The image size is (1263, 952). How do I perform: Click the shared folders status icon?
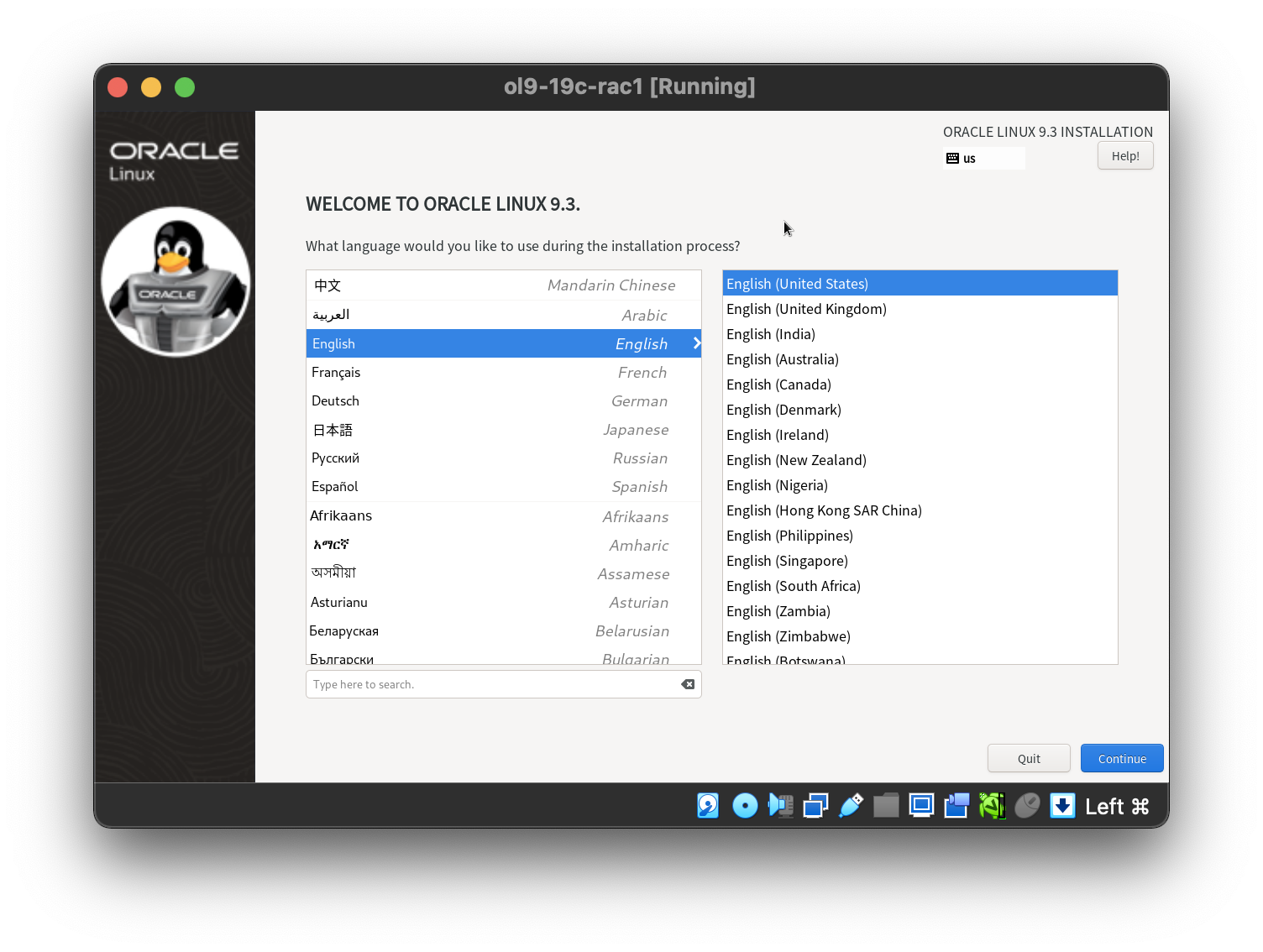point(886,806)
